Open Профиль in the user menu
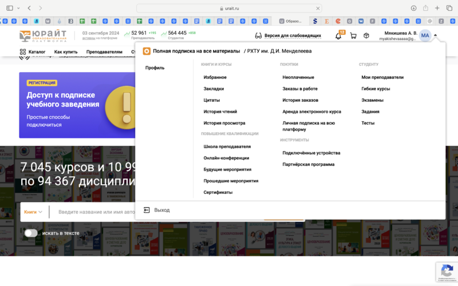Viewport: 458px width, 286px height. point(155,67)
